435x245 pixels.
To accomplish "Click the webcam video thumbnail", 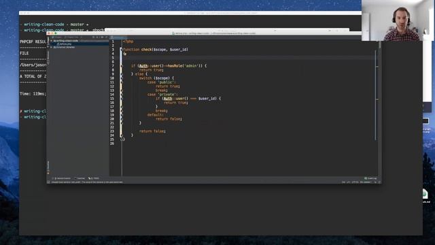I will pyautogui.click(x=398, y=20).
